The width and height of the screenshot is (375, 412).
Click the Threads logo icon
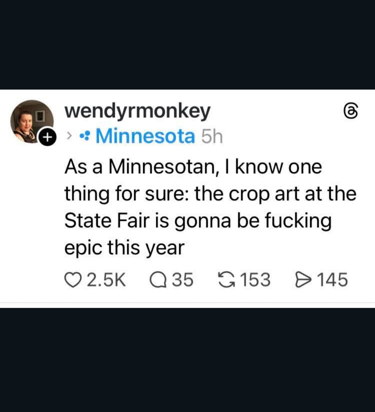(350, 112)
